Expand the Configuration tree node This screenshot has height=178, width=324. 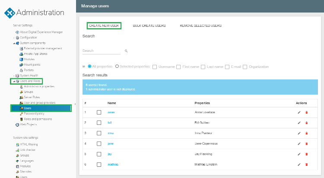(14, 38)
